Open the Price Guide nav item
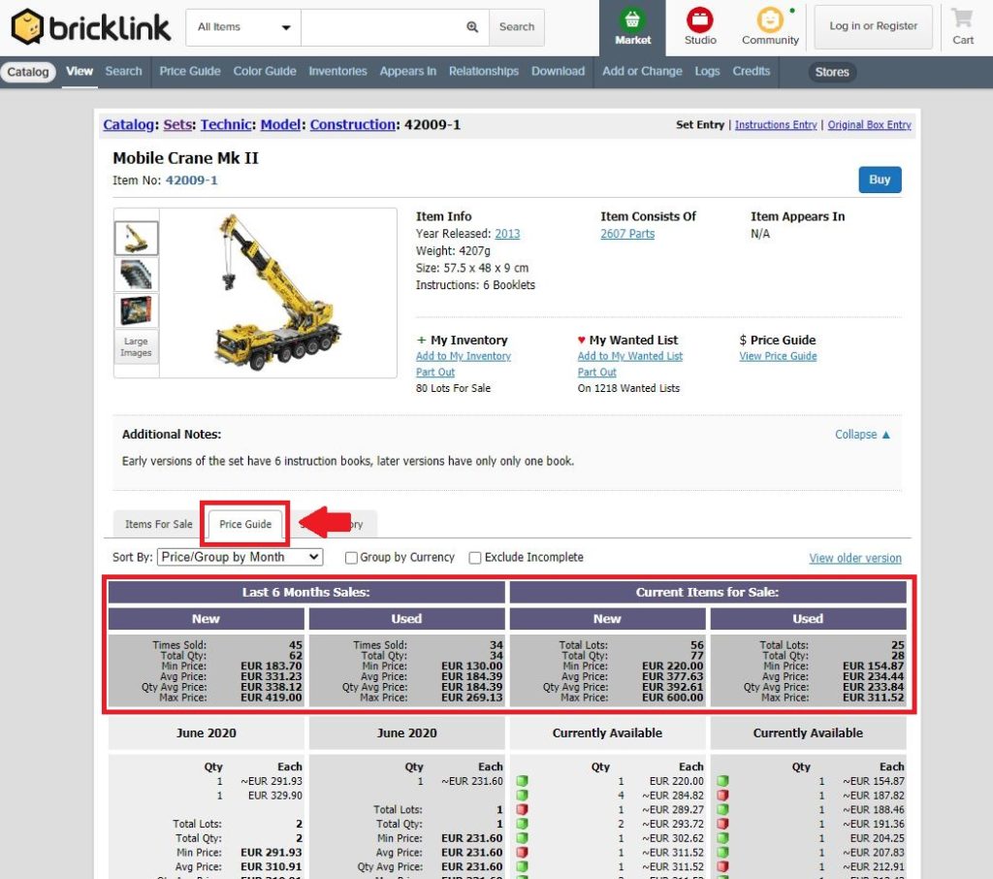 pyautogui.click(x=190, y=71)
